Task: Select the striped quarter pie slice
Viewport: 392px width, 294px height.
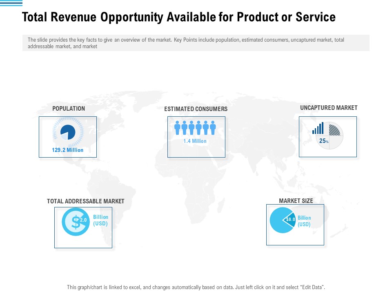Action: [x=335, y=130]
